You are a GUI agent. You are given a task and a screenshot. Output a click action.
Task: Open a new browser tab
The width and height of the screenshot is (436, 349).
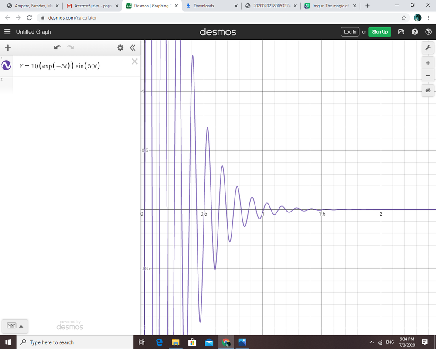point(367,6)
